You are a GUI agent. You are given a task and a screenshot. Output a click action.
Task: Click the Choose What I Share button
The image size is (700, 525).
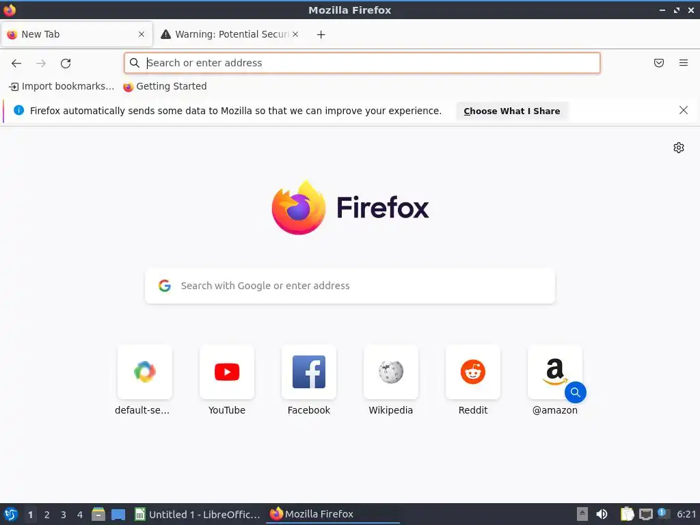point(511,111)
